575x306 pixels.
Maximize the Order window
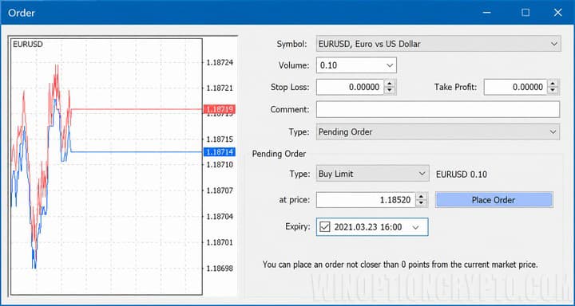tap(525, 13)
